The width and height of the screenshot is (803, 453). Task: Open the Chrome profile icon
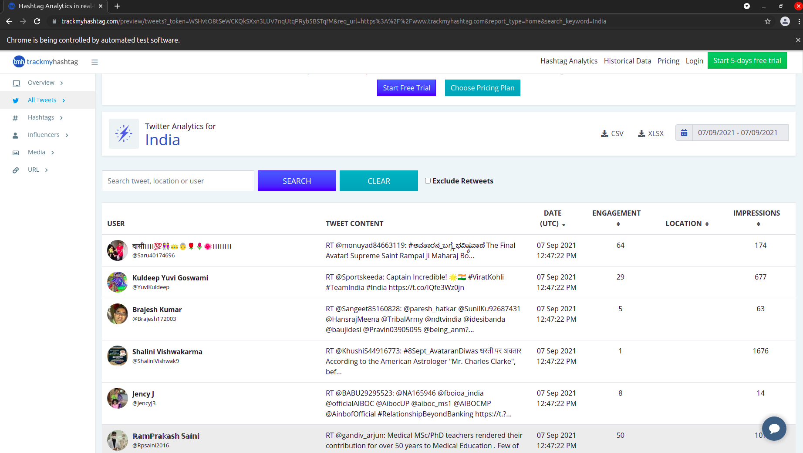pos(785,21)
